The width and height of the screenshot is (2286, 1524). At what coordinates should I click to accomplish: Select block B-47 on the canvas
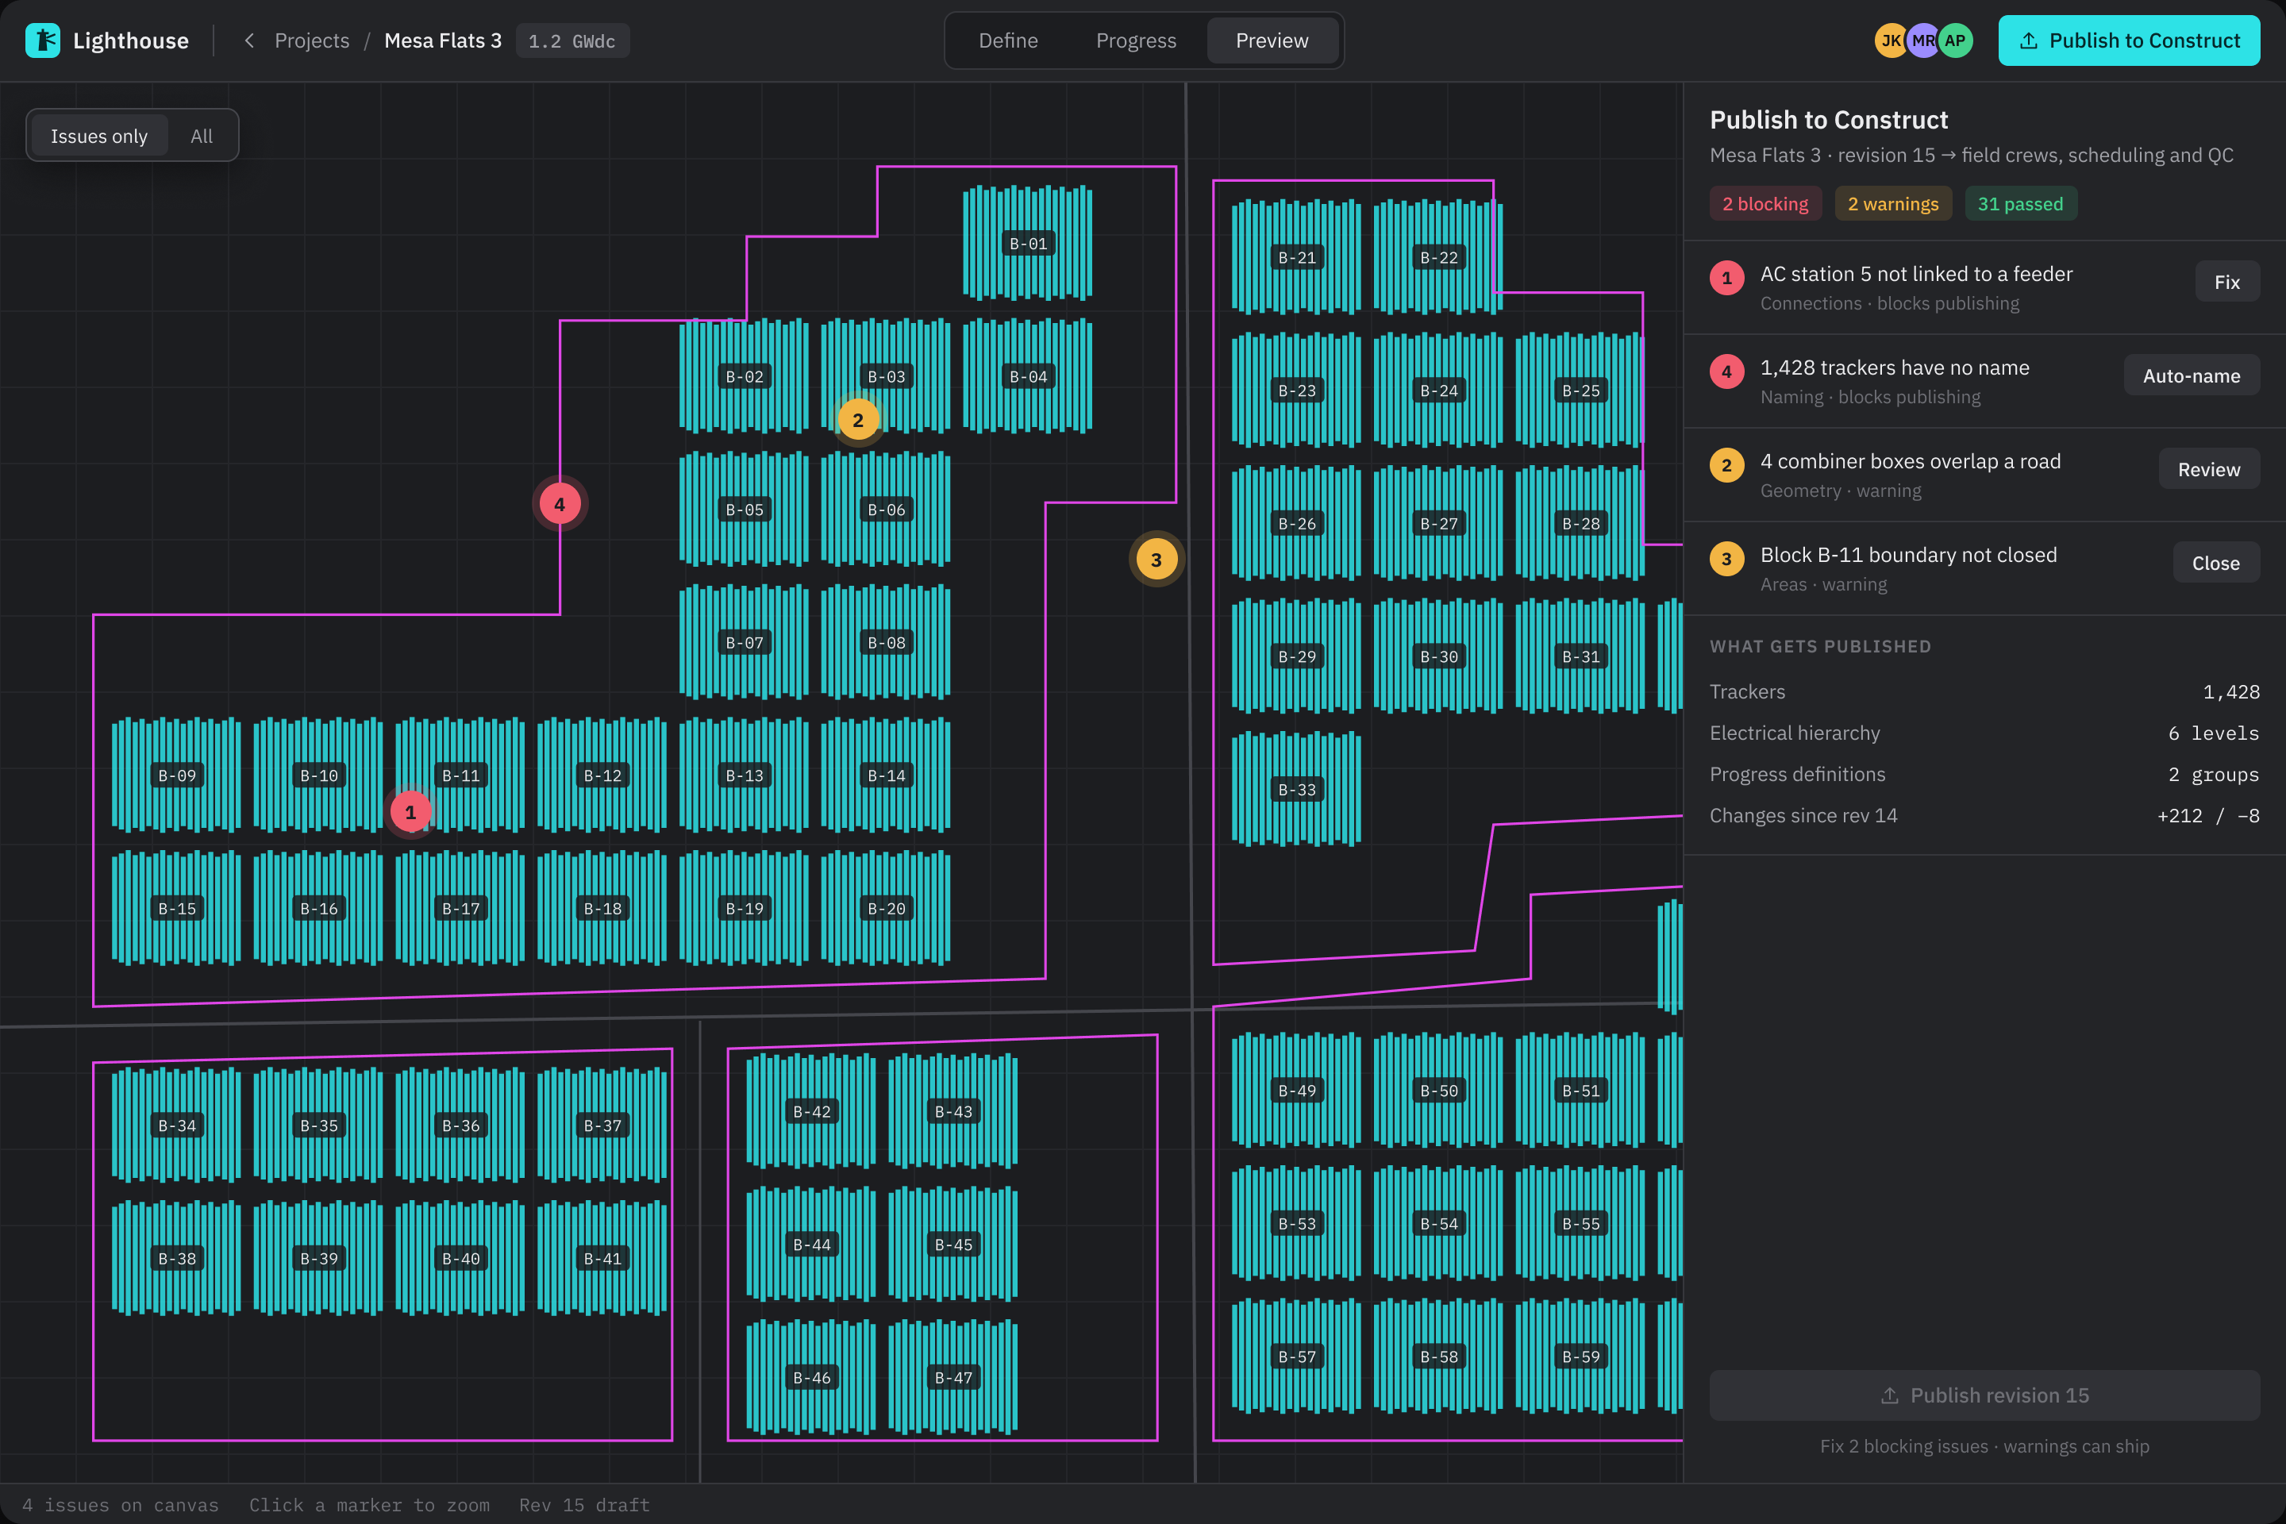point(952,1377)
